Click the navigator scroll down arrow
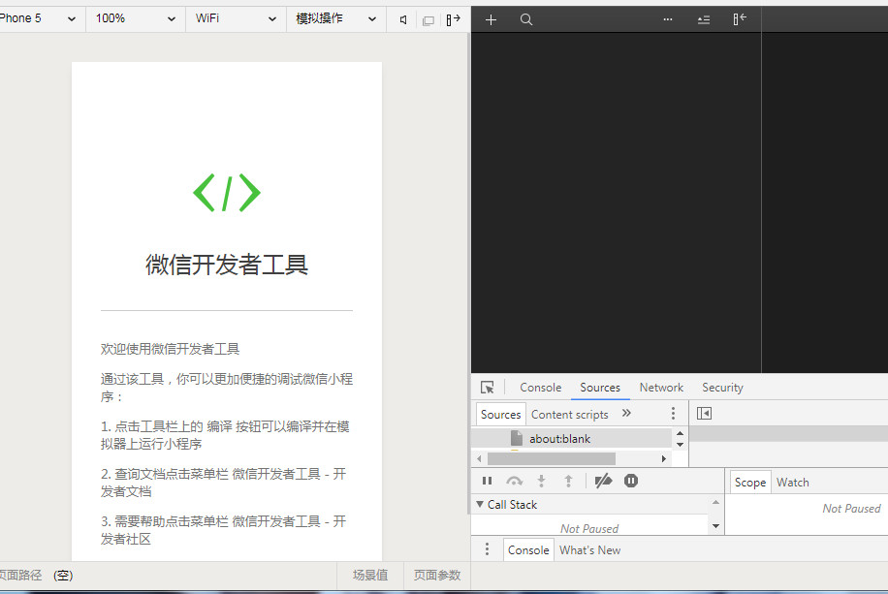 (681, 445)
